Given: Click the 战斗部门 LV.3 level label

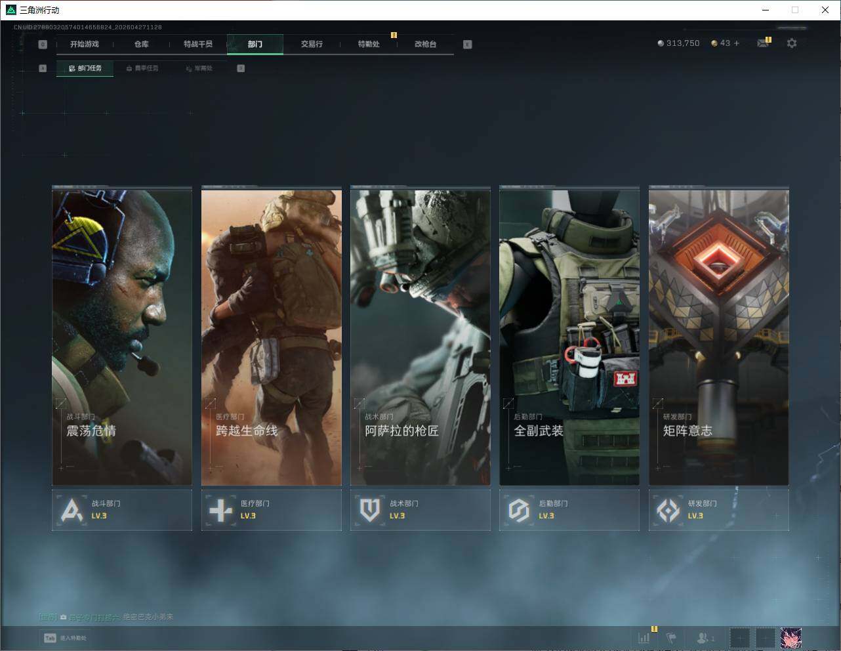Looking at the screenshot, I should 99,516.
